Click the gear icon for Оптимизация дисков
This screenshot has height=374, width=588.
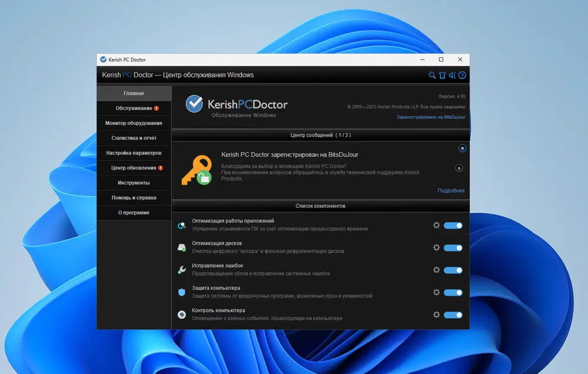coord(436,248)
